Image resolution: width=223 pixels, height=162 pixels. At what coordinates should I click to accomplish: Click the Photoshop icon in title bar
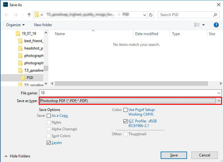click(6, 5)
